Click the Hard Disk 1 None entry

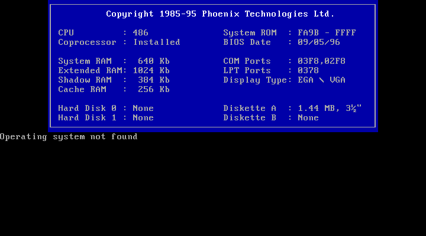pos(106,117)
